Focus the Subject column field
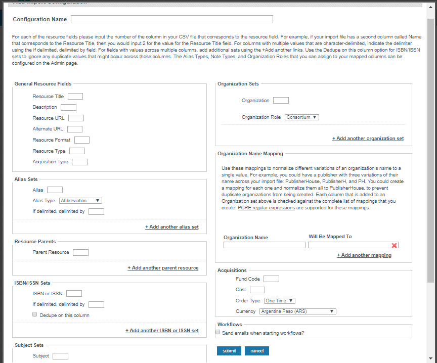This screenshot has width=437, height=363. (x=61, y=356)
